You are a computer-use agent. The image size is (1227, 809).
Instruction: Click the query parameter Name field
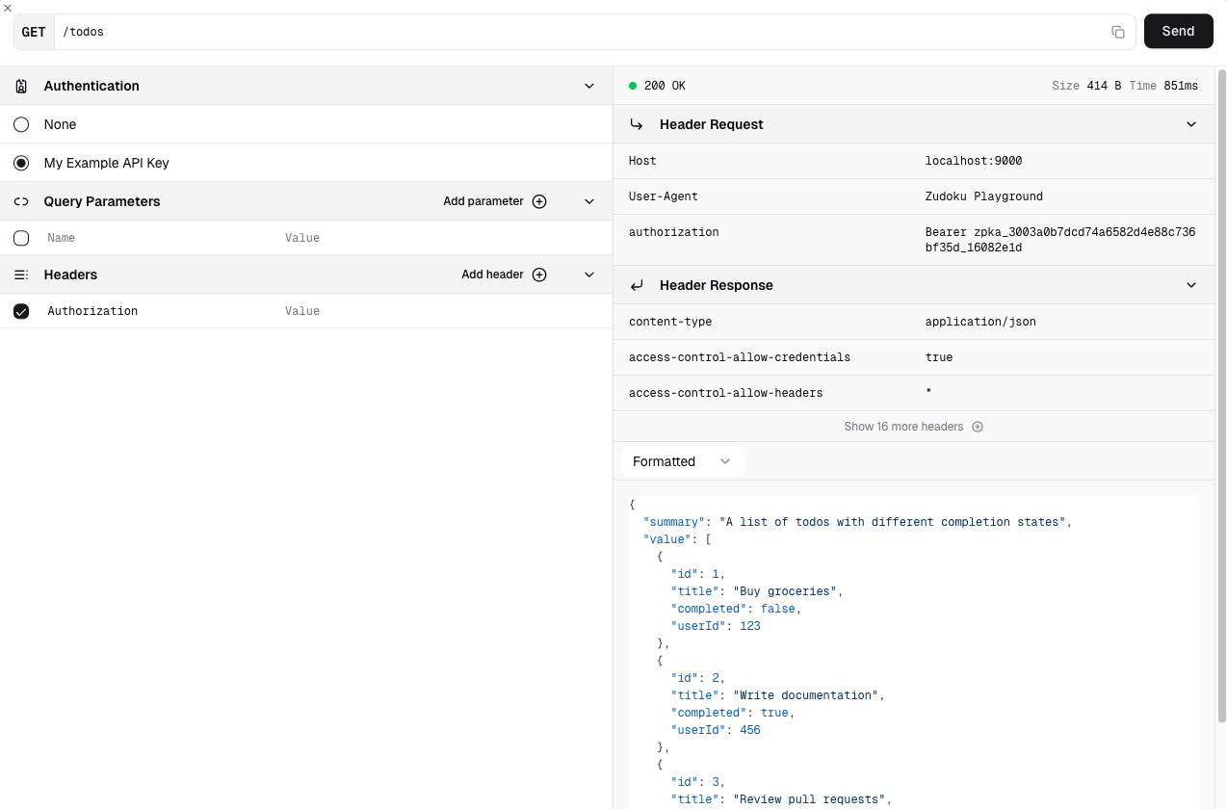(159, 238)
